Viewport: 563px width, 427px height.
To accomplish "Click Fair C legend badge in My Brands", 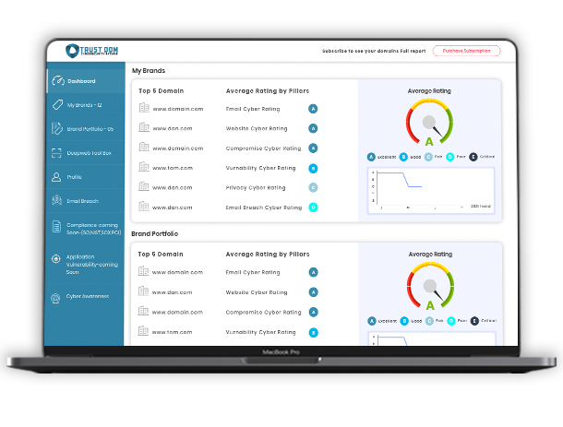I will [428, 157].
